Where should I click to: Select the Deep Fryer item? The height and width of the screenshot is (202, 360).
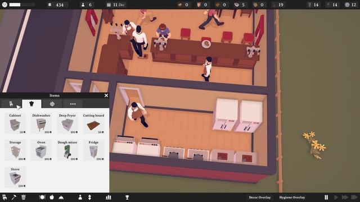tap(67, 123)
